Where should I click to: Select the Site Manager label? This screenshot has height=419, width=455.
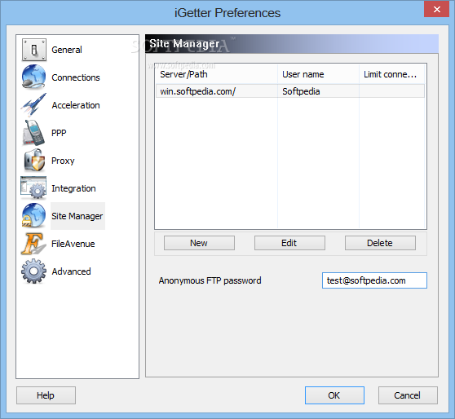77,216
